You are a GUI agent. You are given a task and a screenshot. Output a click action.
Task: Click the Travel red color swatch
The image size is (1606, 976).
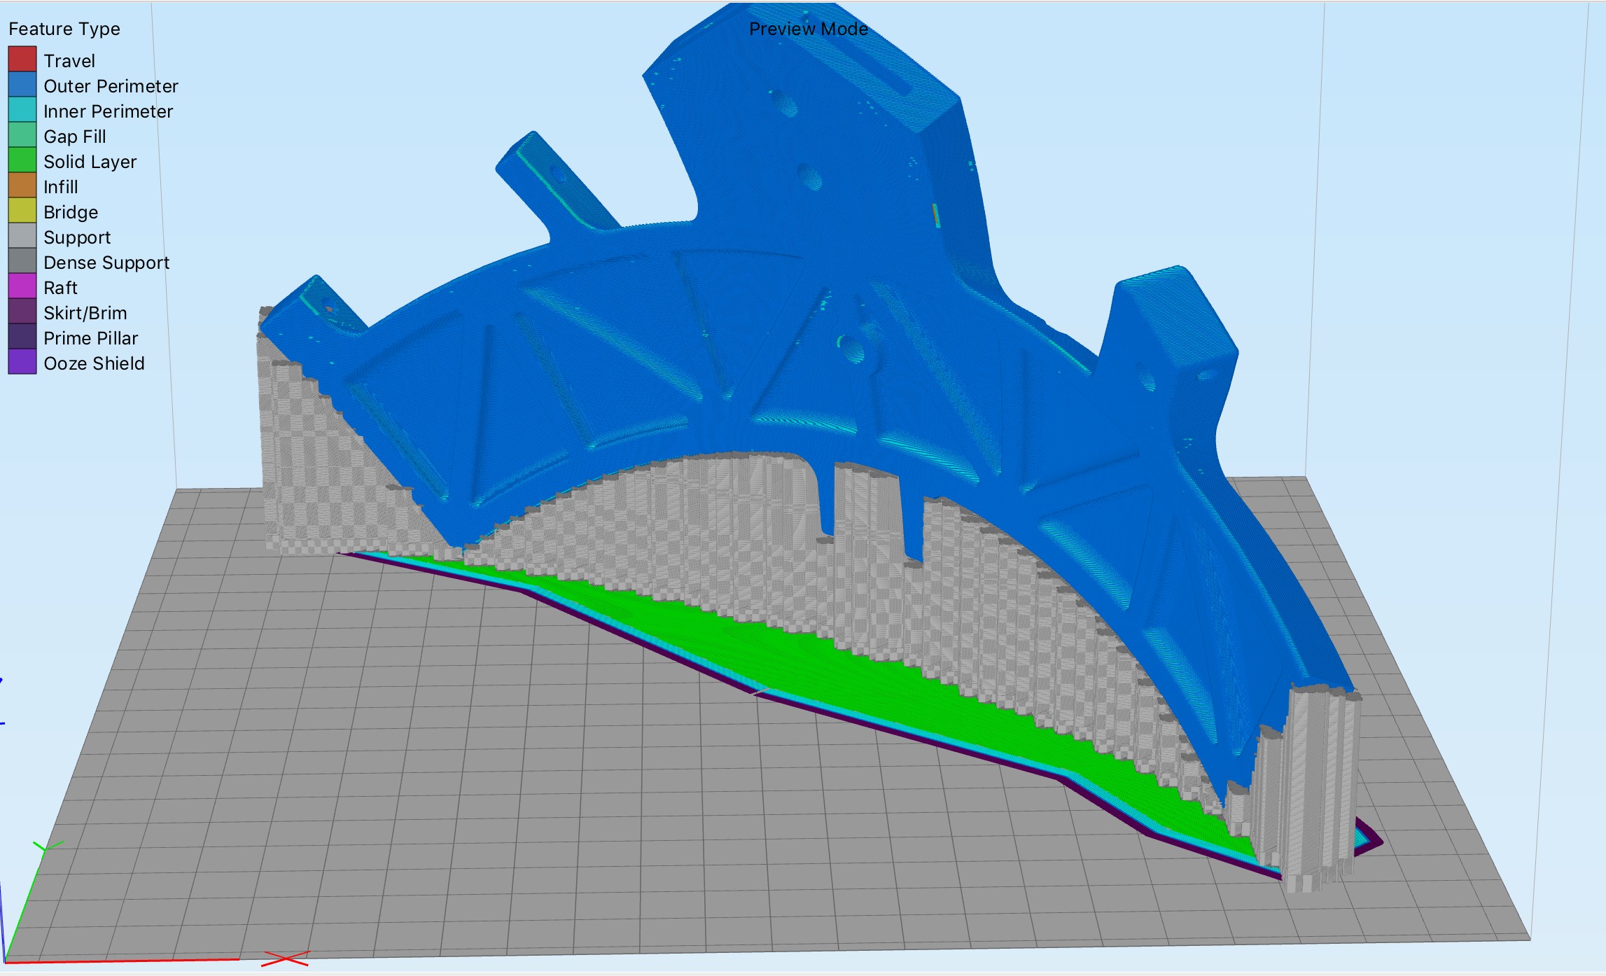tap(22, 60)
